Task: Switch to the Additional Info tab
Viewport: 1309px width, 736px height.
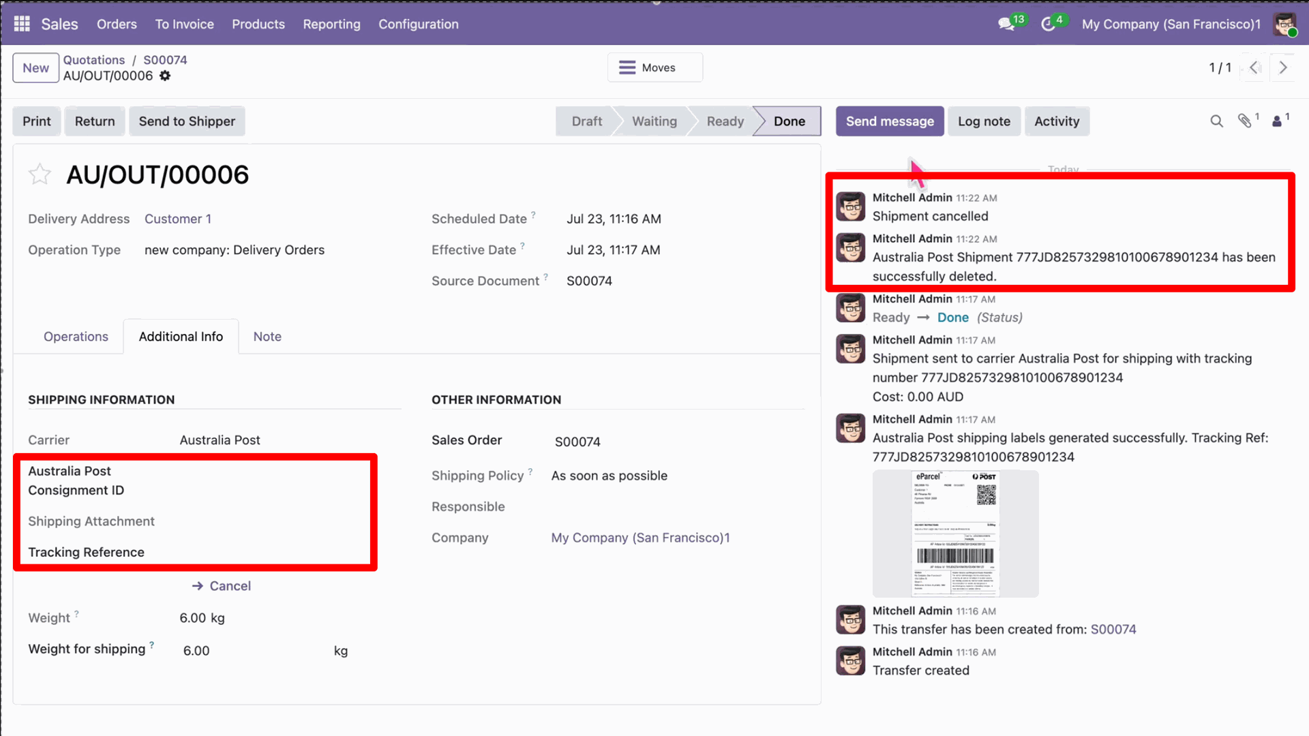Action: (x=181, y=337)
